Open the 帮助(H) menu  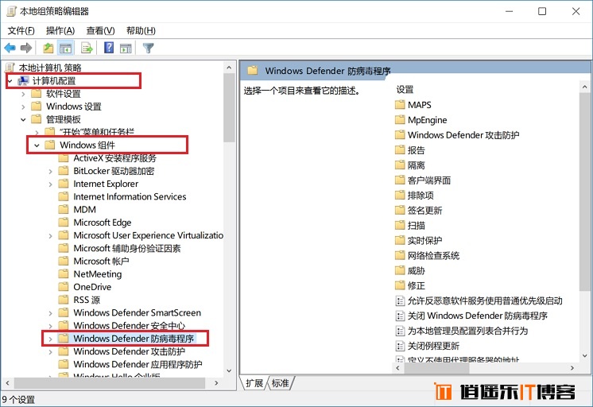[x=141, y=31]
